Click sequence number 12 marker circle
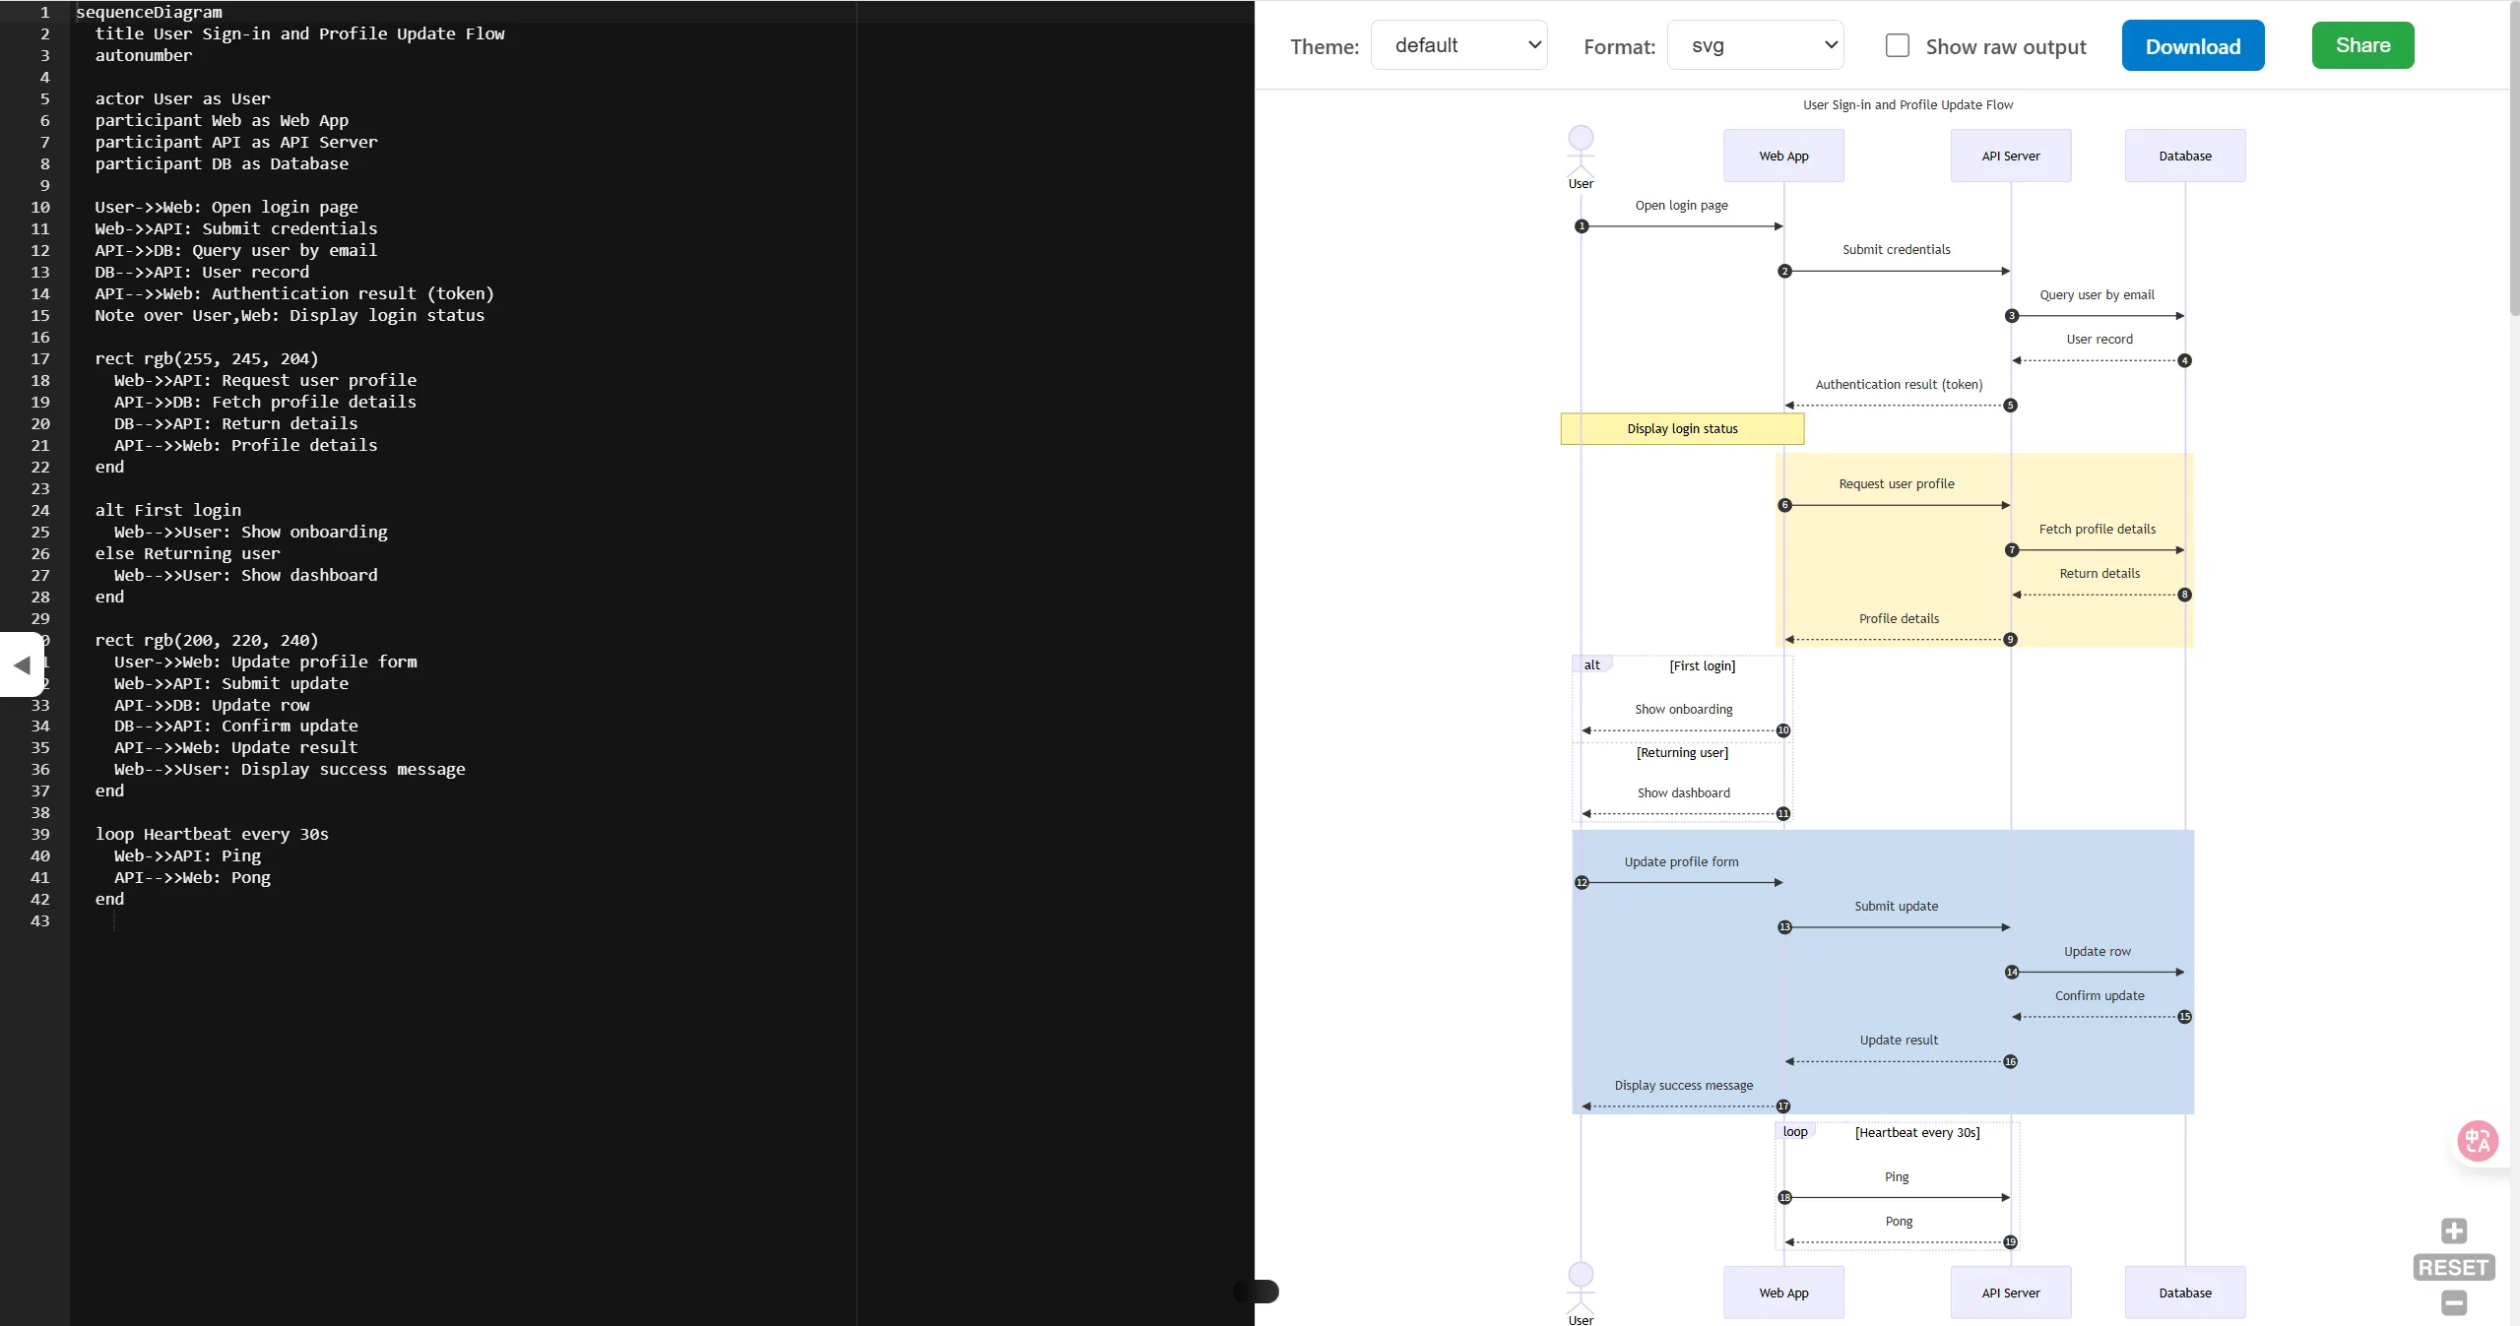The image size is (2520, 1326). [1582, 883]
